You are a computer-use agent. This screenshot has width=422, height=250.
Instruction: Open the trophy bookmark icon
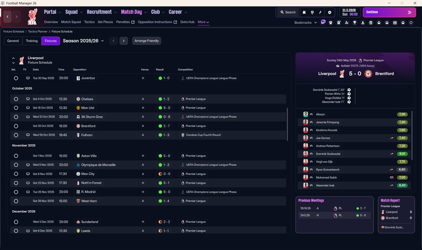(355, 23)
